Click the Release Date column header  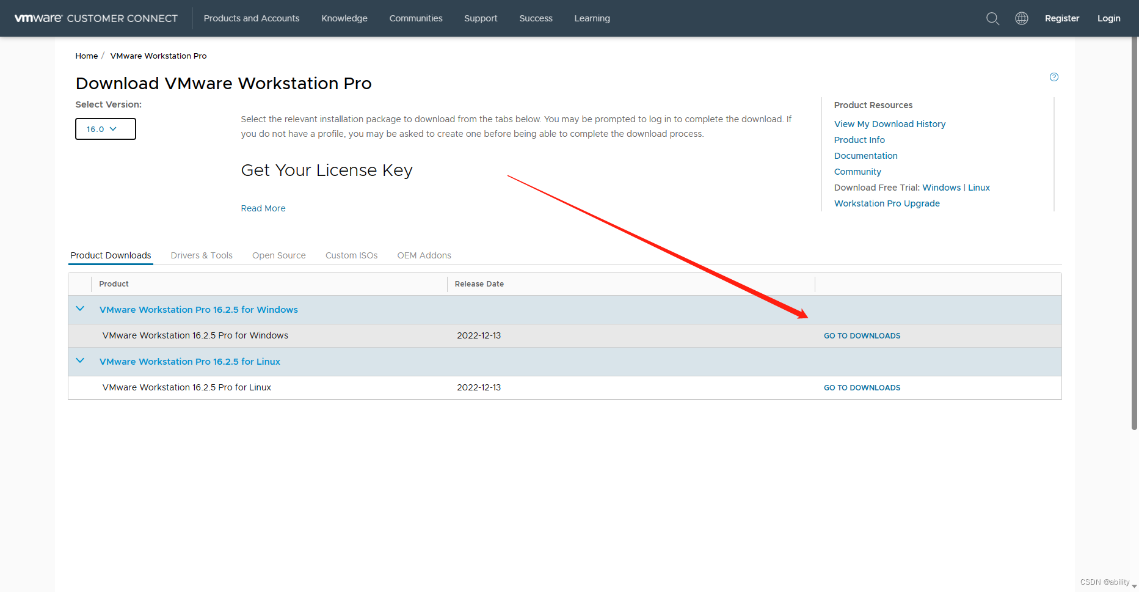[x=479, y=284]
